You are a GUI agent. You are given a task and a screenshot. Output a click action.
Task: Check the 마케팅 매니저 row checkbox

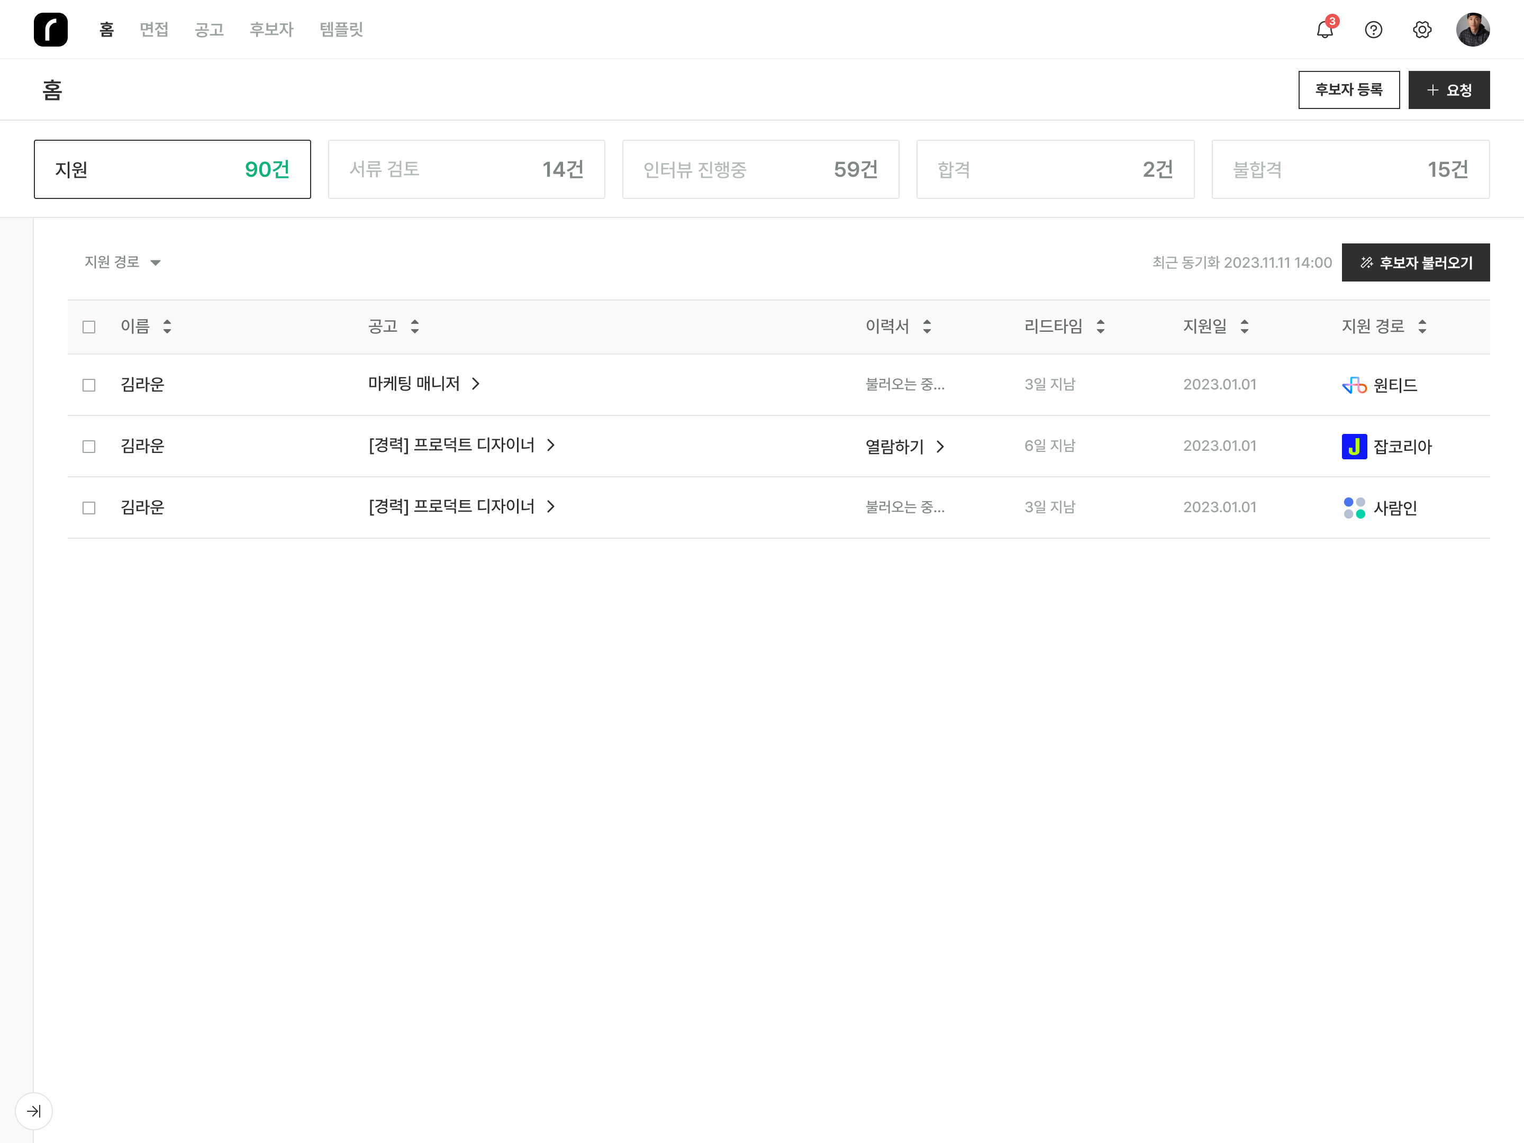(x=89, y=385)
